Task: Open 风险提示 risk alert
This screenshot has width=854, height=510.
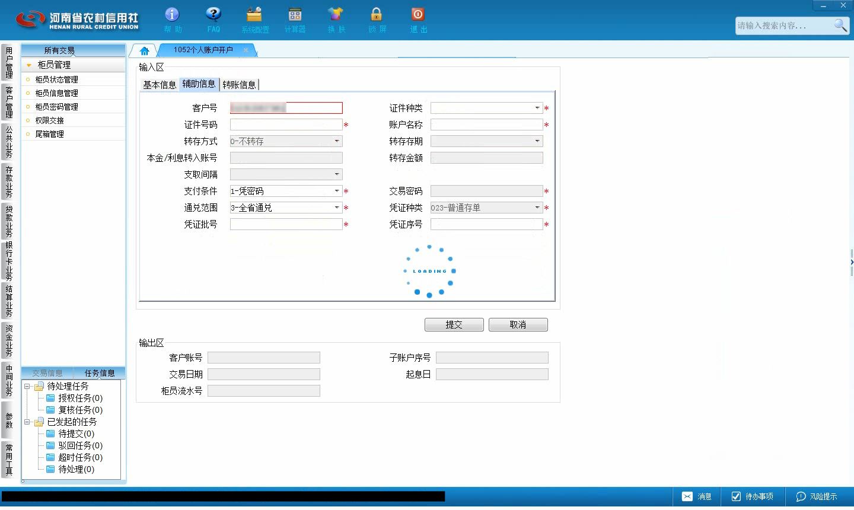Action: pos(817,496)
